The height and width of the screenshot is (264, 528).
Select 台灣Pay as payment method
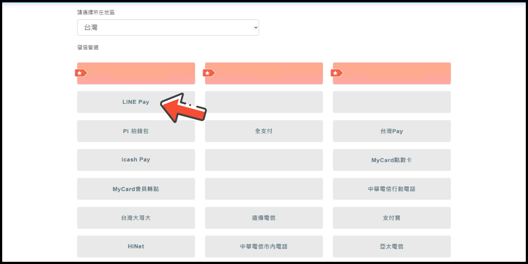tap(392, 131)
